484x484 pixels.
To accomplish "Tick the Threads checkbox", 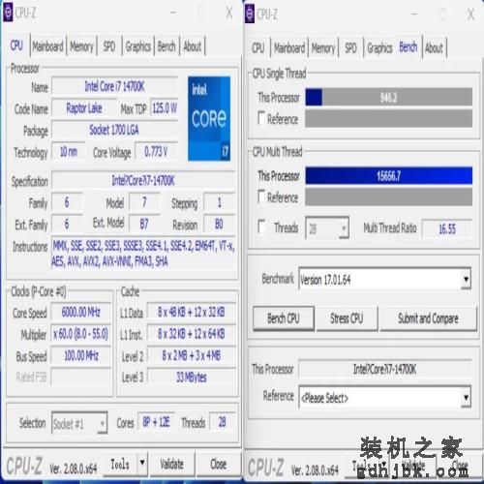I will click(x=261, y=227).
